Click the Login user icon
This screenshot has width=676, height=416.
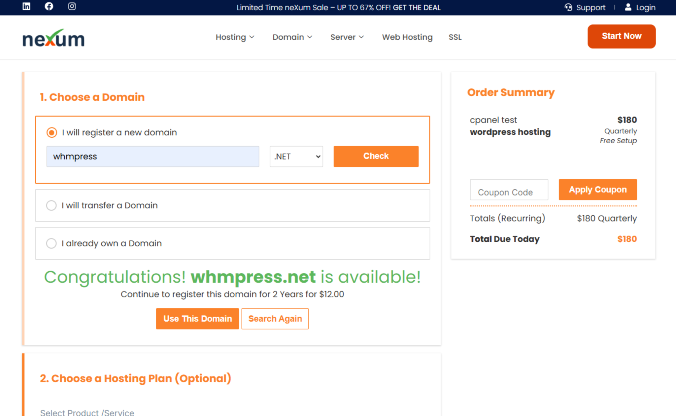627,7
